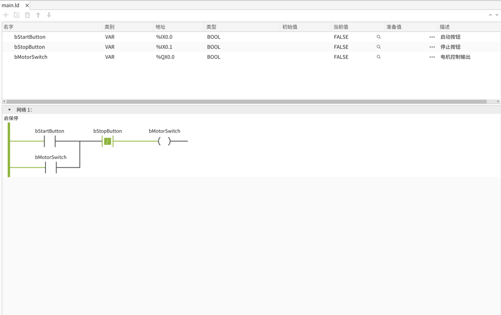Screen dimensions: 501x315
Task: Select the bStartButton normally open contact
Action: [x=50, y=141]
